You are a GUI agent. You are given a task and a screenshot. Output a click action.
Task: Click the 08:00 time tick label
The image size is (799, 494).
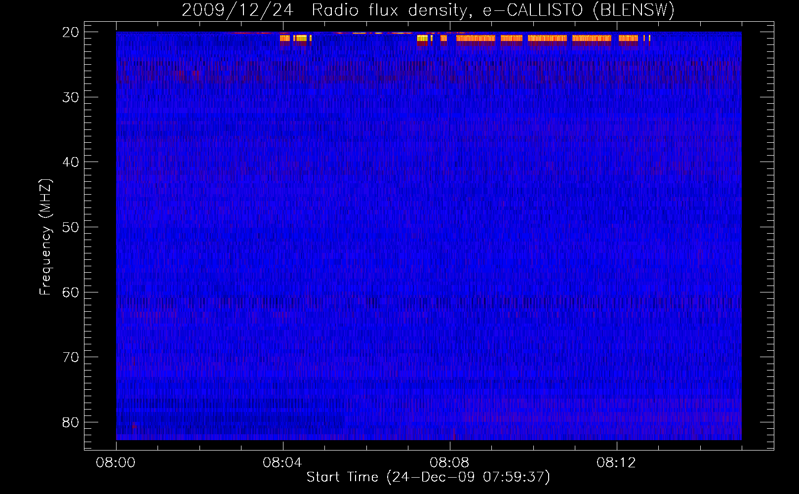(x=116, y=463)
